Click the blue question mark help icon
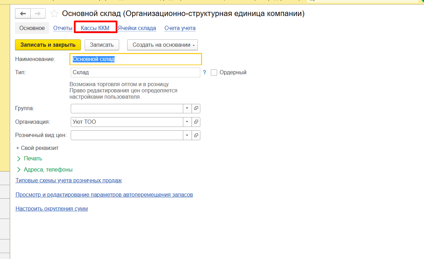 pos(205,73)
